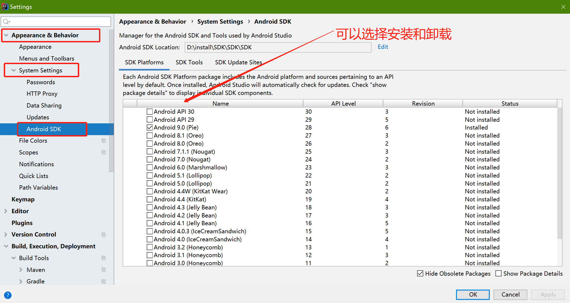
Task: Open the Plugins settings page
Action: pos(22,223)
